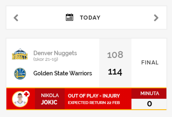The width and height of the screenshot is (172, 117).
Task: Click Nuggets score 108
Action: (x=115, y=55)
